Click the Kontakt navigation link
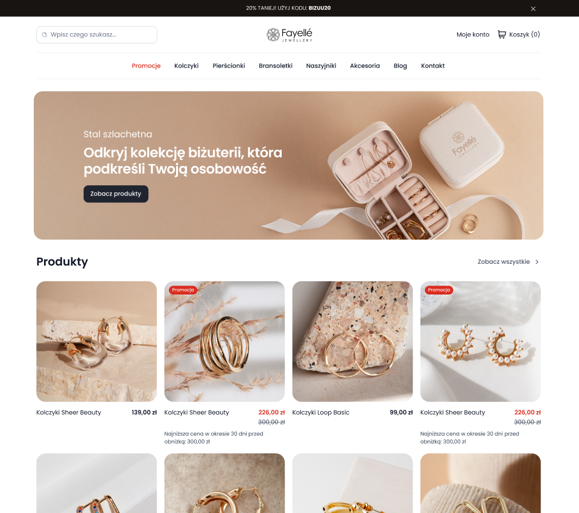Screen dimensions: 579x513 pos(433,66)
